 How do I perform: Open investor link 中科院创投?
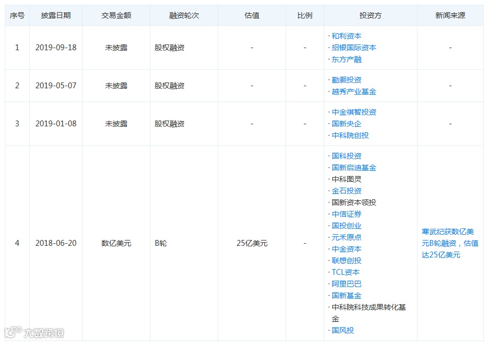350,135
